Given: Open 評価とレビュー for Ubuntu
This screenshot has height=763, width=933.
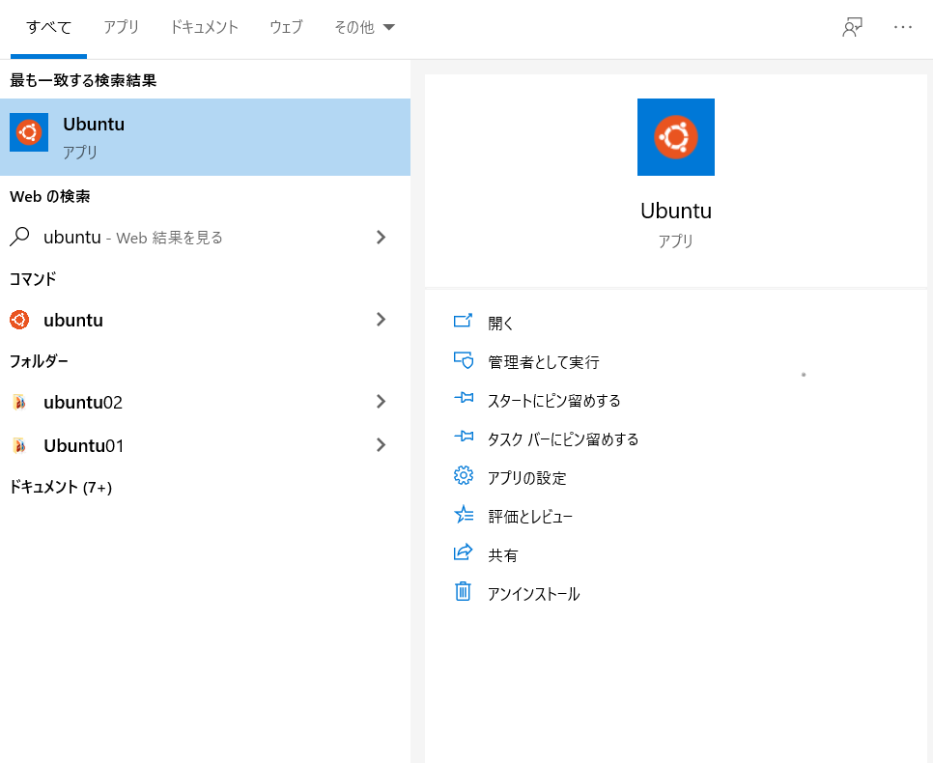Looking at the screenshot, I should (530, 516).
